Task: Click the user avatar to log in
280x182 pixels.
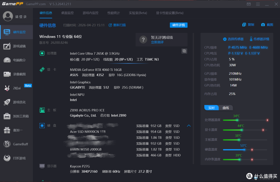Action: (8, 16)
